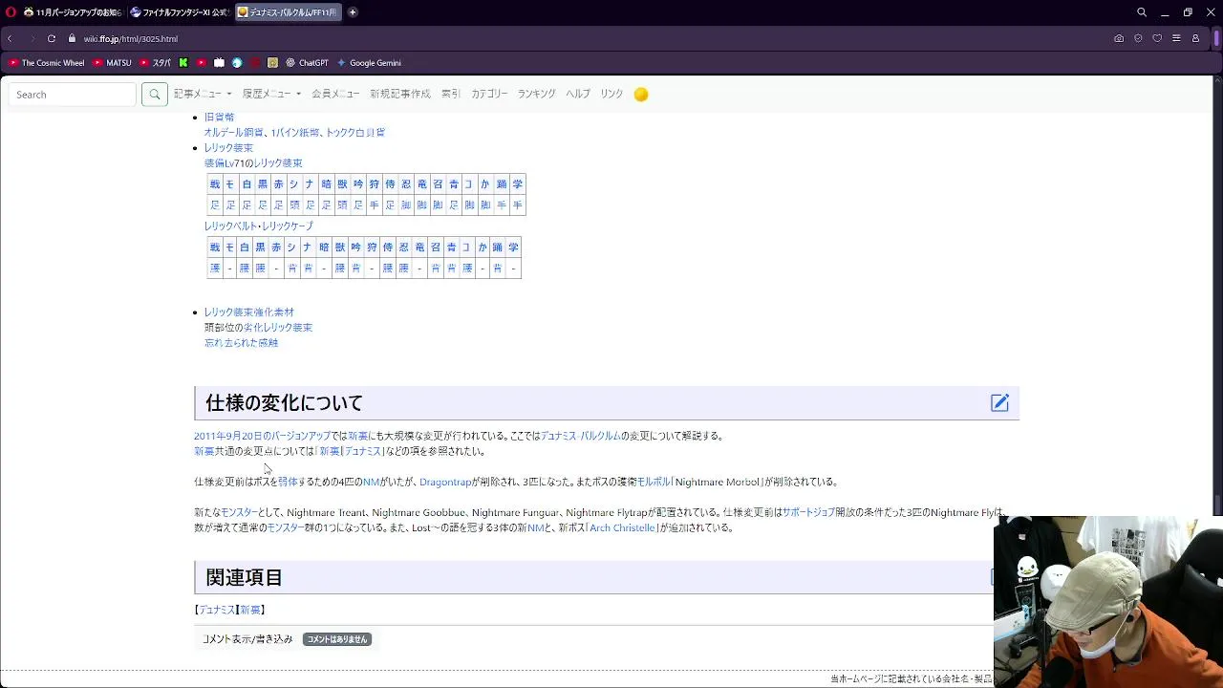The width and height of the screenshot is (1223, 688).
Task: Click the 関連項目 section heading
Action: (244, 578)
